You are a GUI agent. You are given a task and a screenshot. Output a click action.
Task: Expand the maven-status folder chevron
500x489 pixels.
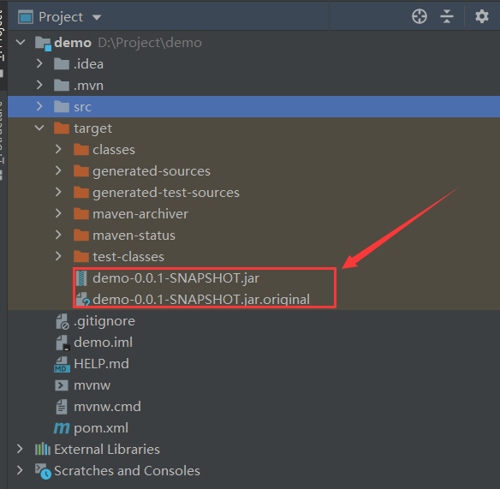pos(58,235)
